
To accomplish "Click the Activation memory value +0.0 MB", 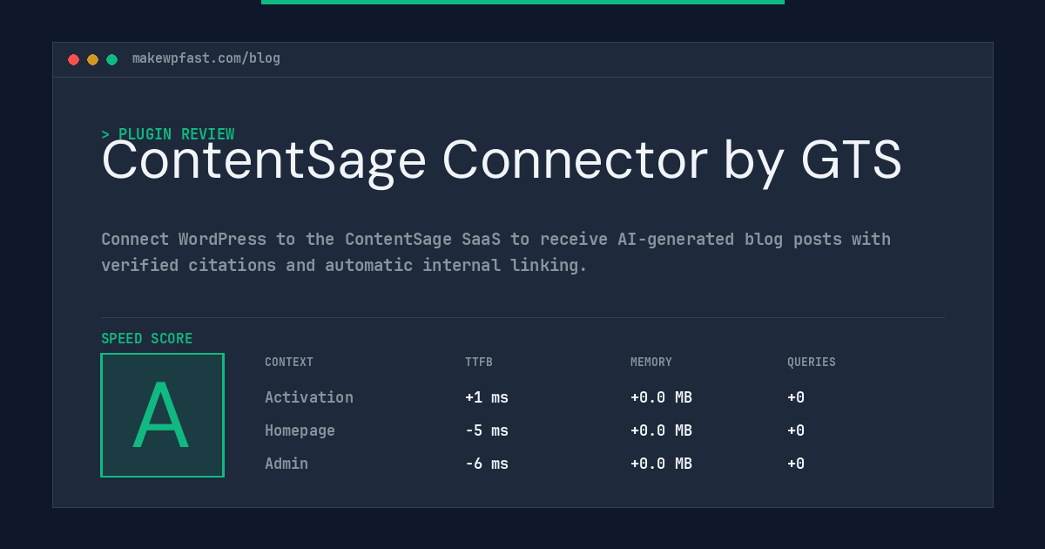I will 661,397.
